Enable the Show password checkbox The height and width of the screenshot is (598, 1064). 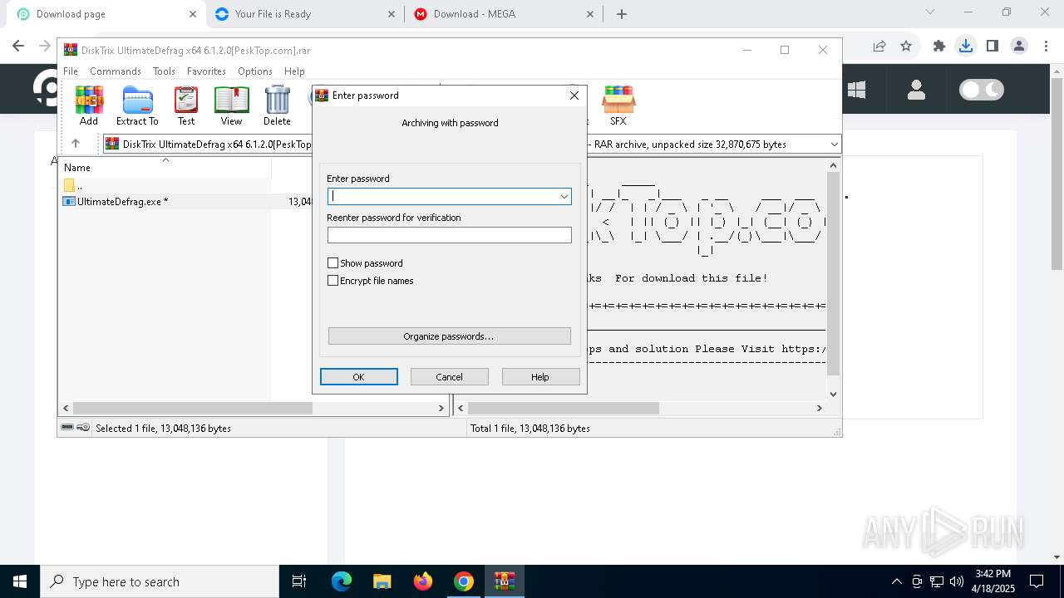[333, 263]
